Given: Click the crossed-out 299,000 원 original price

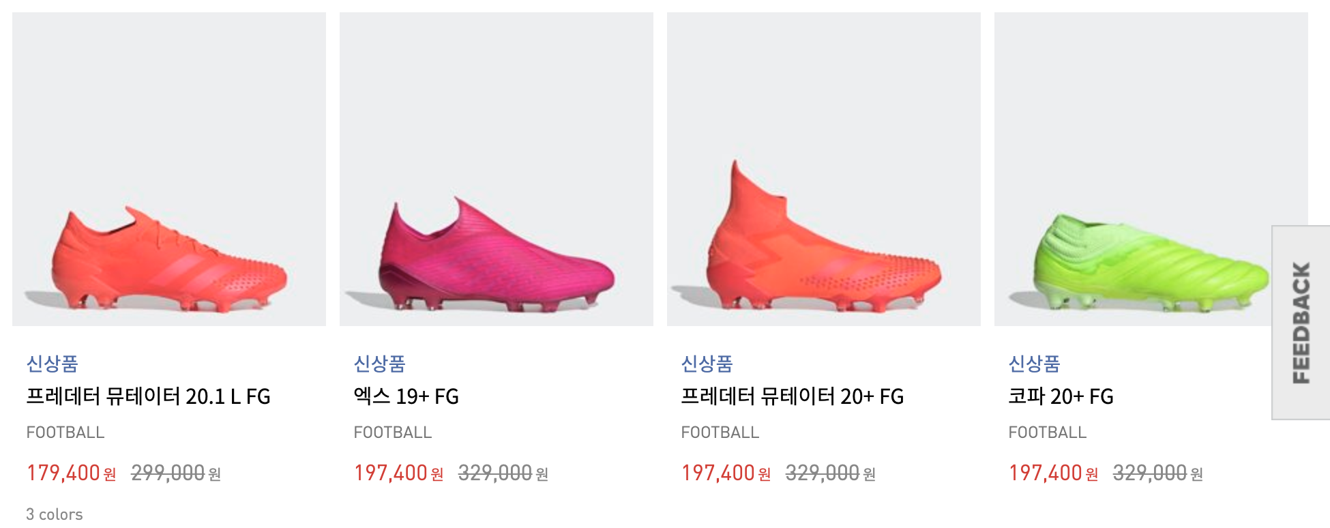Looking at the screenshot, I should [175, 473].
